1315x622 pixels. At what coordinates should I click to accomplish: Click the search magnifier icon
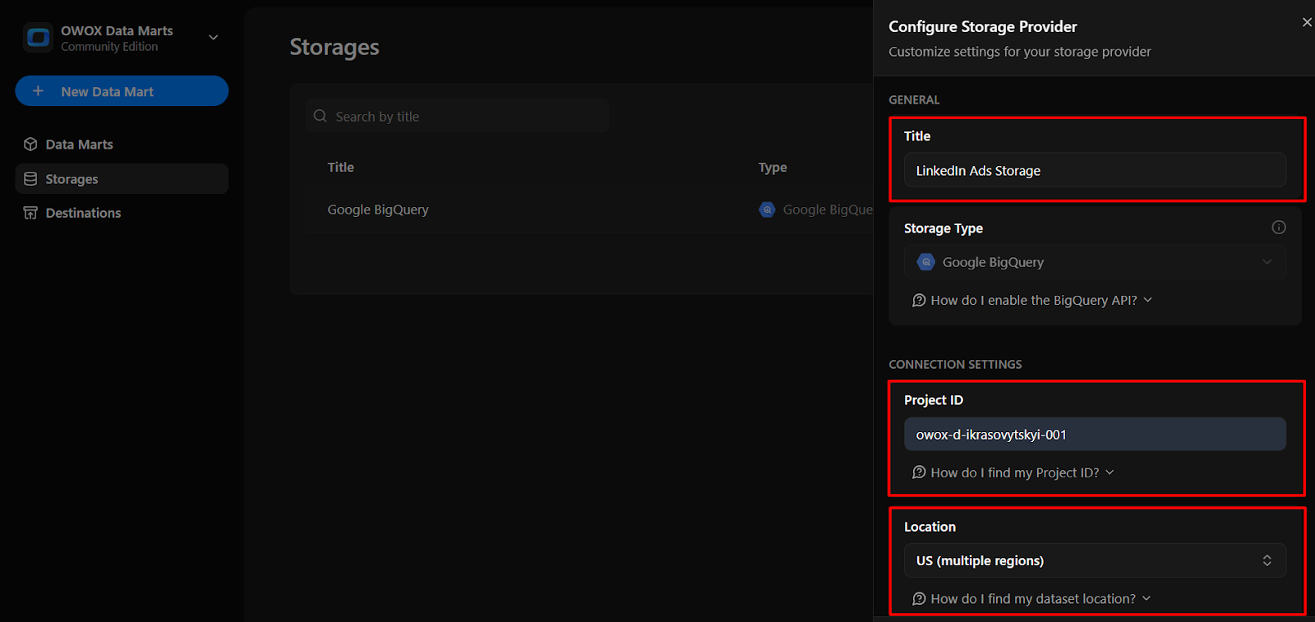tap(321, 117)
